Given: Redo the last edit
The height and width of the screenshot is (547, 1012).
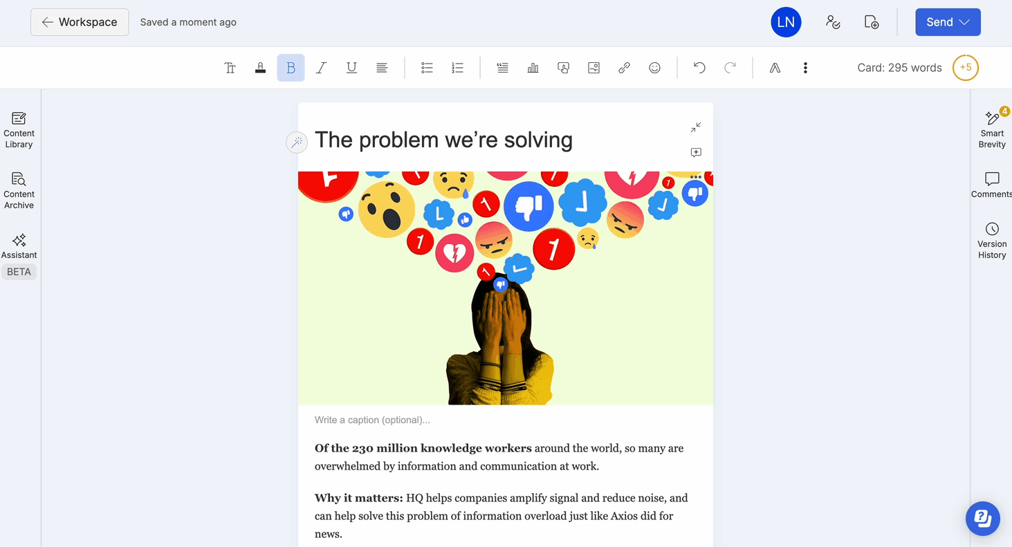Looking at the screenshot, I should 730,68.
